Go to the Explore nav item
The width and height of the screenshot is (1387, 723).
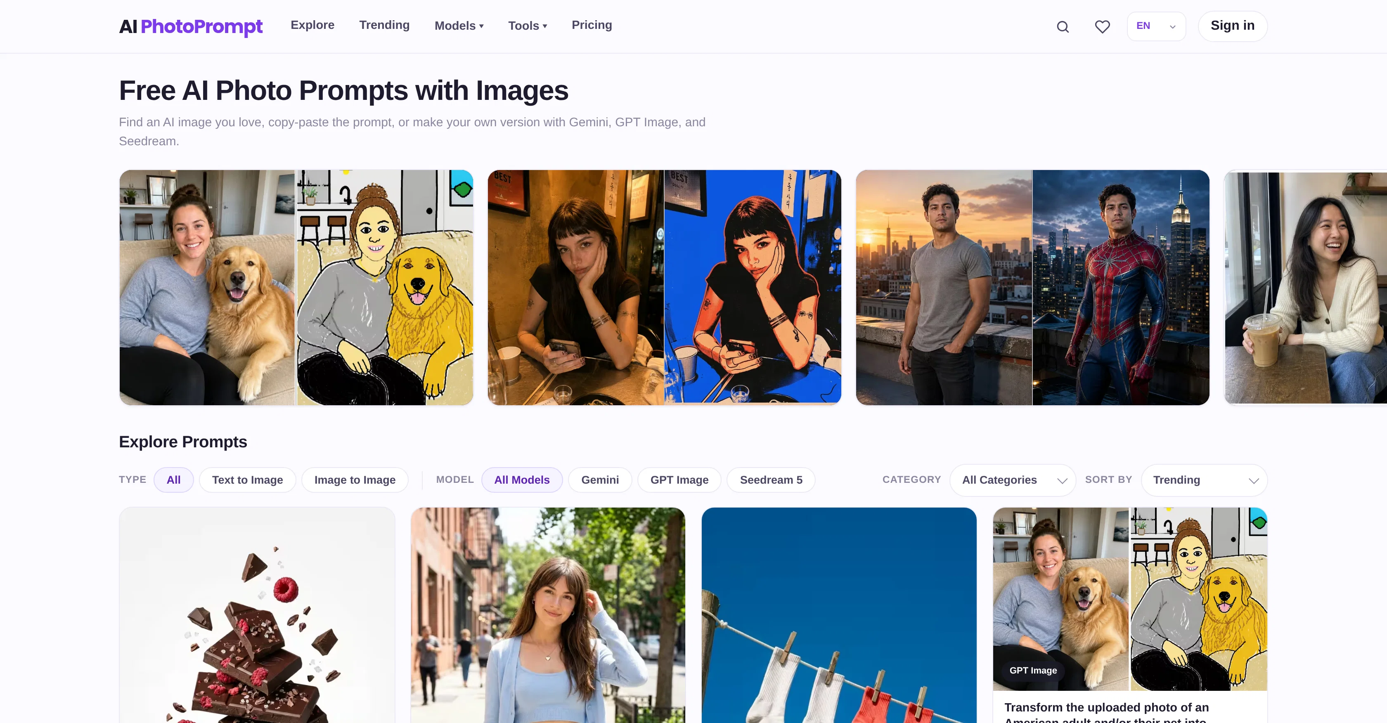point(312,25)
